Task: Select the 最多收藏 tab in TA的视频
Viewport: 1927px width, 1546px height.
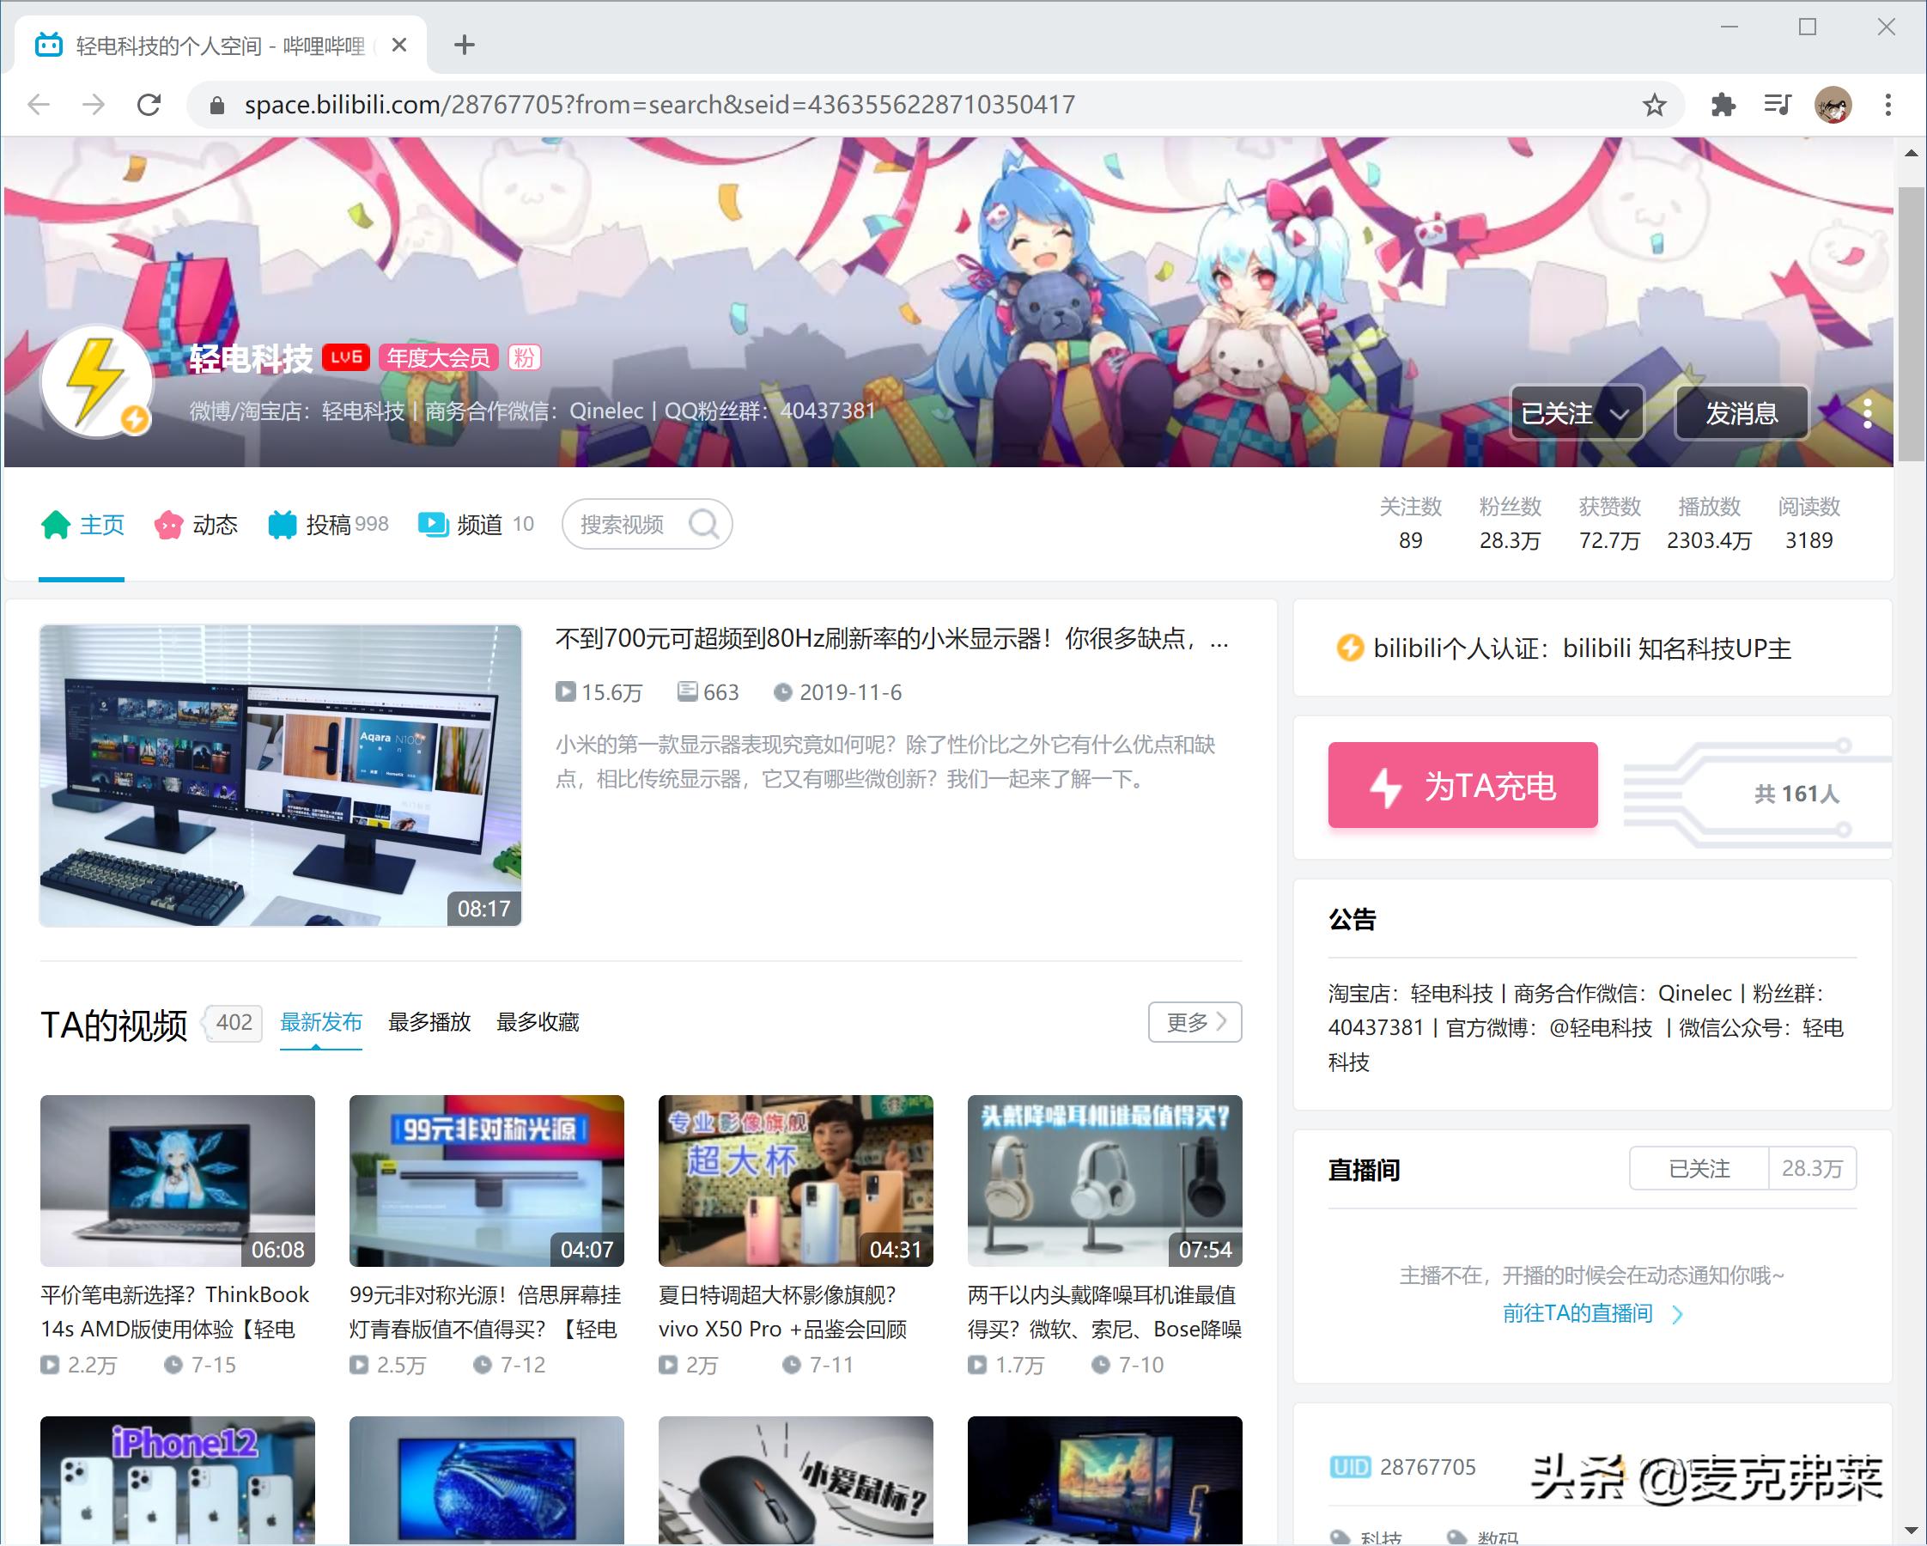Action: [538, 1023]
